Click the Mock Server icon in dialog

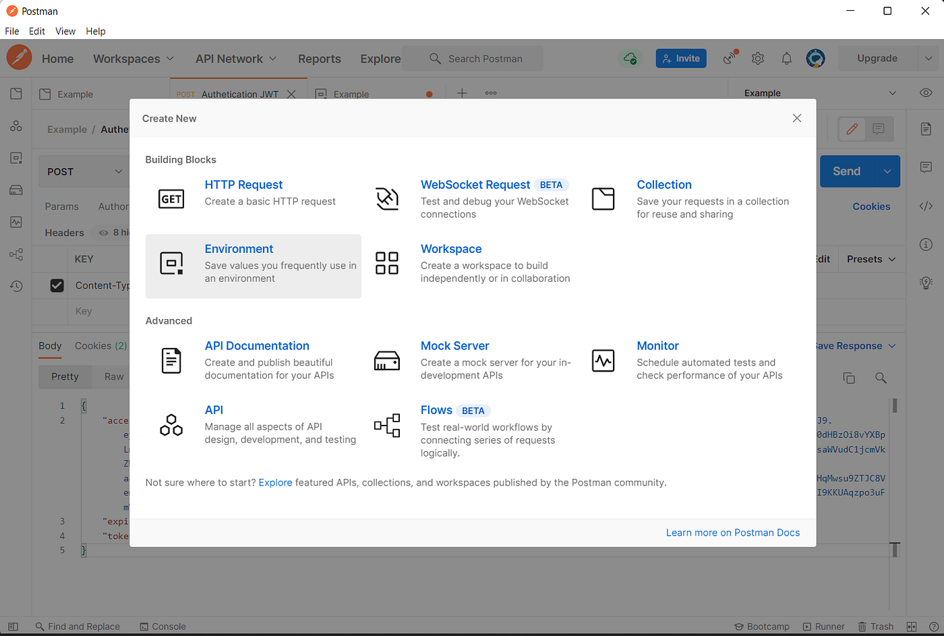tap(387, 361)
